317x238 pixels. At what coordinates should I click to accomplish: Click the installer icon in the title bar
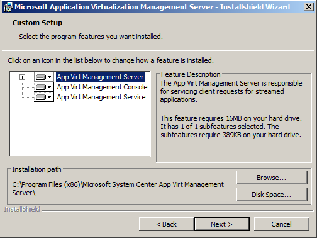point(8,7)
